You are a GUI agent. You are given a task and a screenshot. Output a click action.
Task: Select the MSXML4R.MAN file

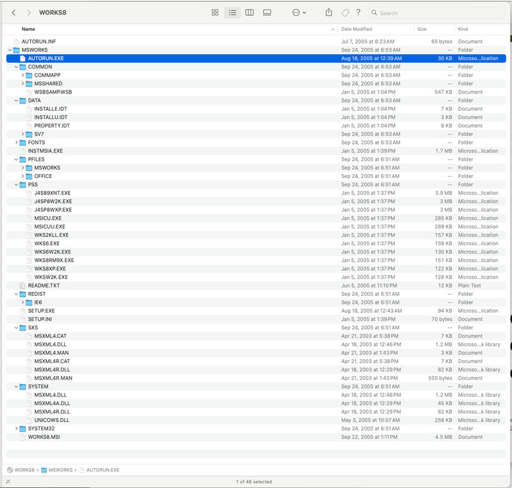point(256,378)
